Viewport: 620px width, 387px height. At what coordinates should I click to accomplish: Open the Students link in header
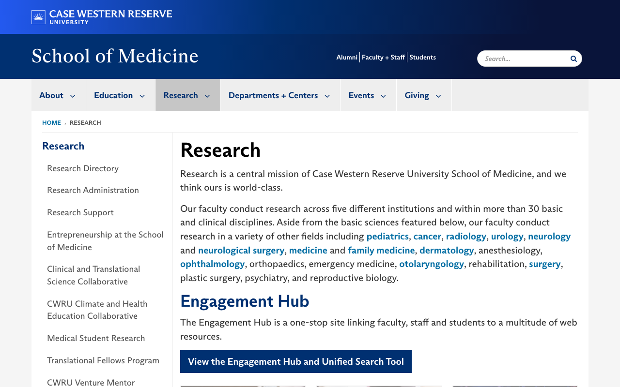[x=422, y=57]
